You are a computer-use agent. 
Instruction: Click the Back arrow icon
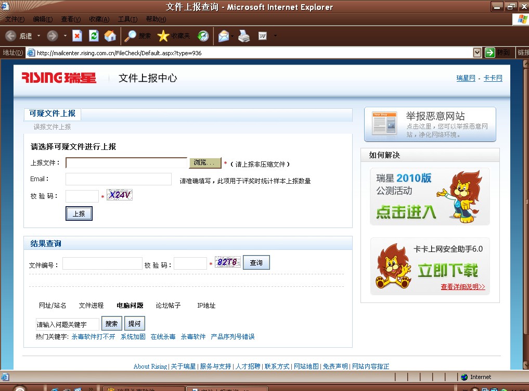pos(10,36)
